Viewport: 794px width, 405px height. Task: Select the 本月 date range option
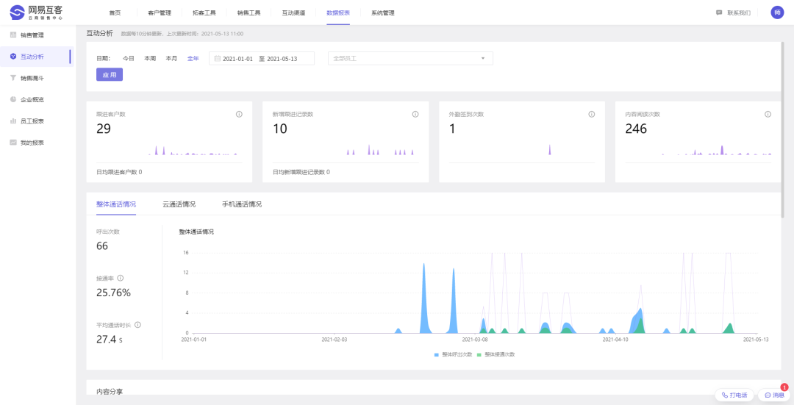(171, 58)
